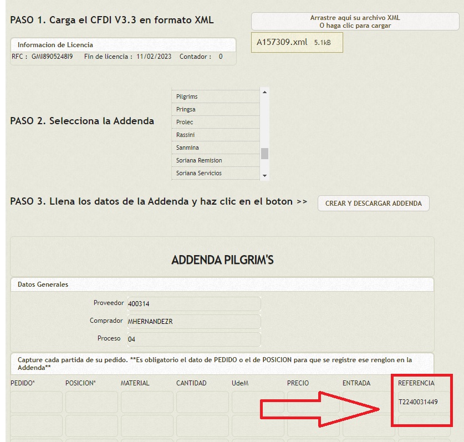This screenshot has height=442, width=464.
Task: Select the loaded A157309.xml file entry
Action: (297, 42)
